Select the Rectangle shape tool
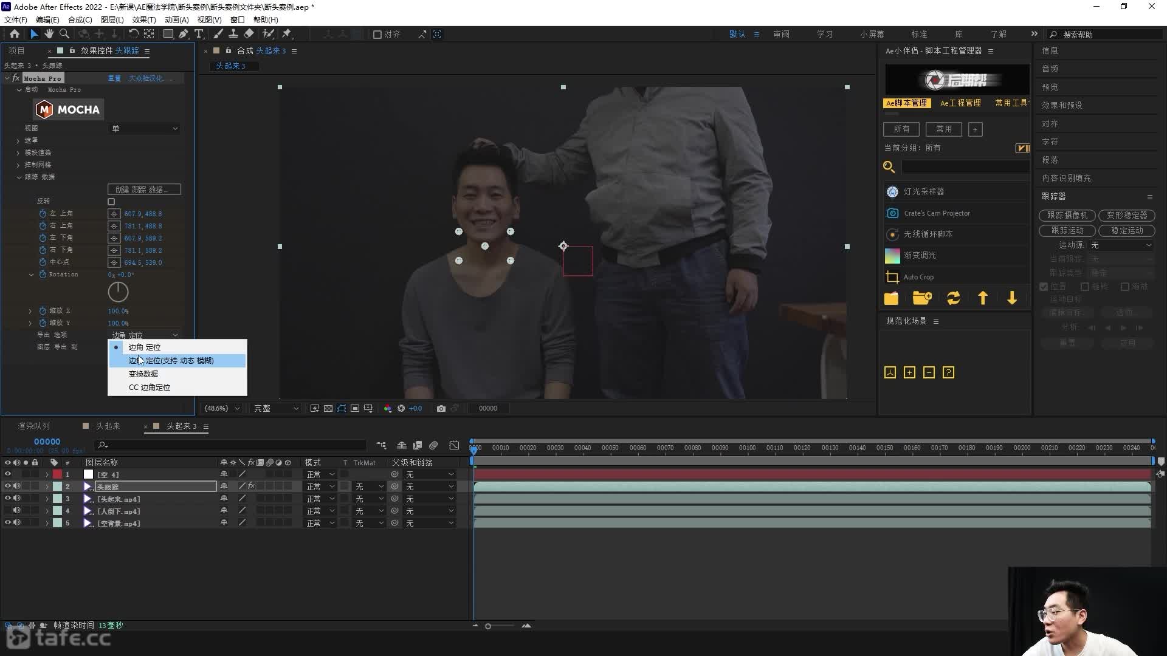The image size is (1167, 656). click(x=168, y=34)
